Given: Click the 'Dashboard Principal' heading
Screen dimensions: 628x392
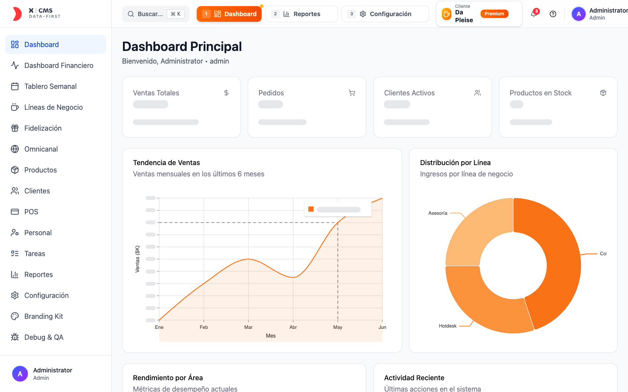Looking at the screenshot, I should coord(182,46).
